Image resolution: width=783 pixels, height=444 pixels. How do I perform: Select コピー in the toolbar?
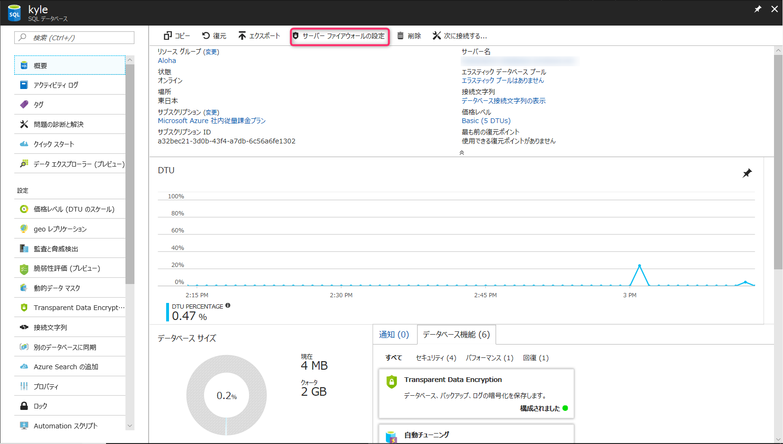point(176,35)
